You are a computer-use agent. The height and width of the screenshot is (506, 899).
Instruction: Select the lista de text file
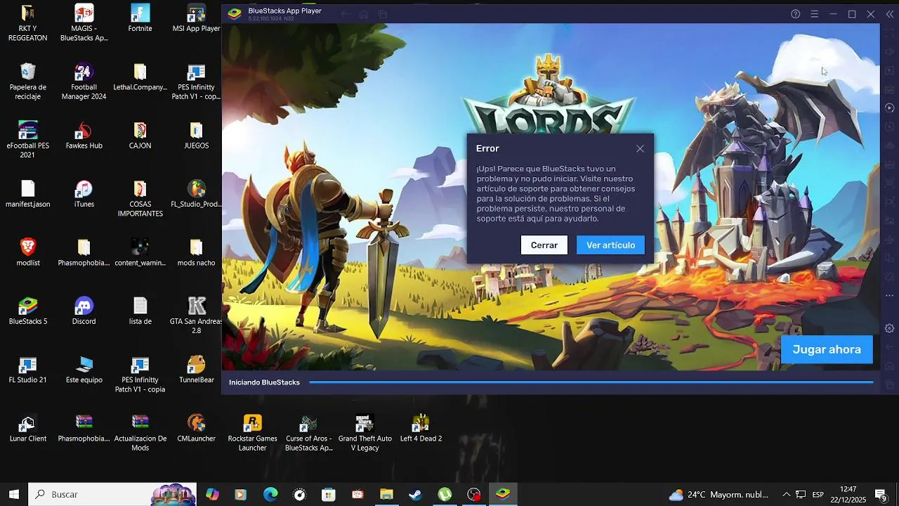pyautogui.click(x=140, y=311)
